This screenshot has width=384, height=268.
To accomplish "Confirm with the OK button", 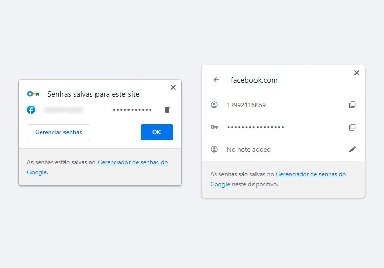I will 157,132.
